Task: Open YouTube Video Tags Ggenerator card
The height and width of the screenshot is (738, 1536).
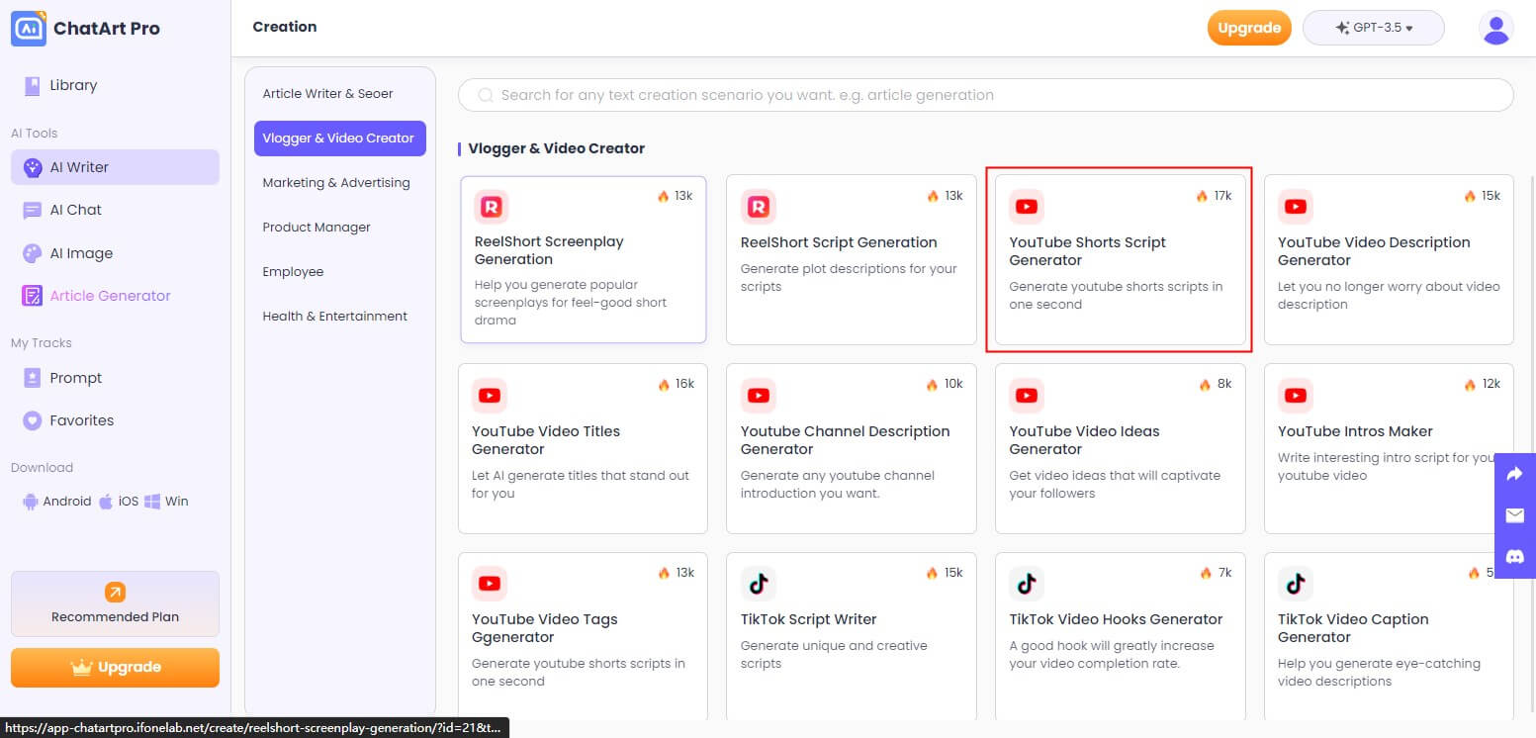Action: point(583,637)
